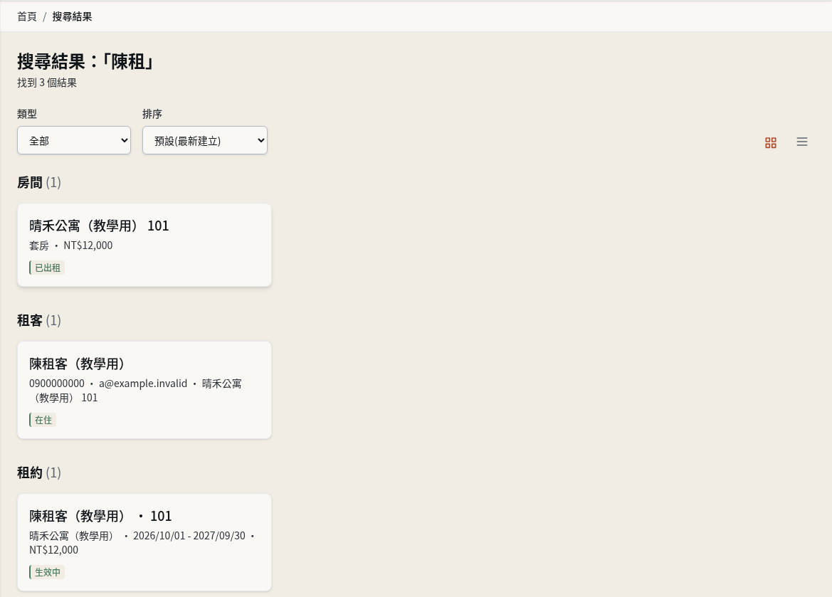Switch to grid view icon
Viewport: 832px width, 597px height.
(771, 142)
